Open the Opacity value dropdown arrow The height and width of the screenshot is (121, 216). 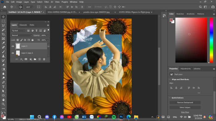pos(48,35)
